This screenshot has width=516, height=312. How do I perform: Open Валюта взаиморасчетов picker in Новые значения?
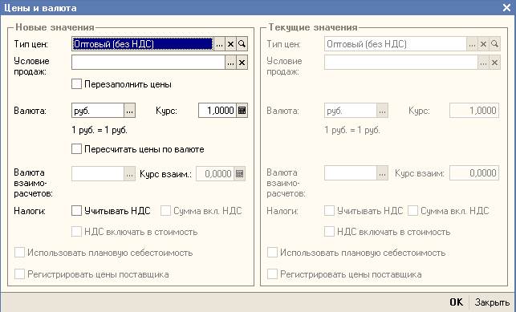coord(130,174)
